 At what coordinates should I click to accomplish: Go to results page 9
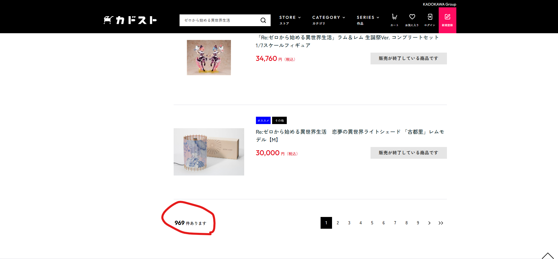click(418, 223)
